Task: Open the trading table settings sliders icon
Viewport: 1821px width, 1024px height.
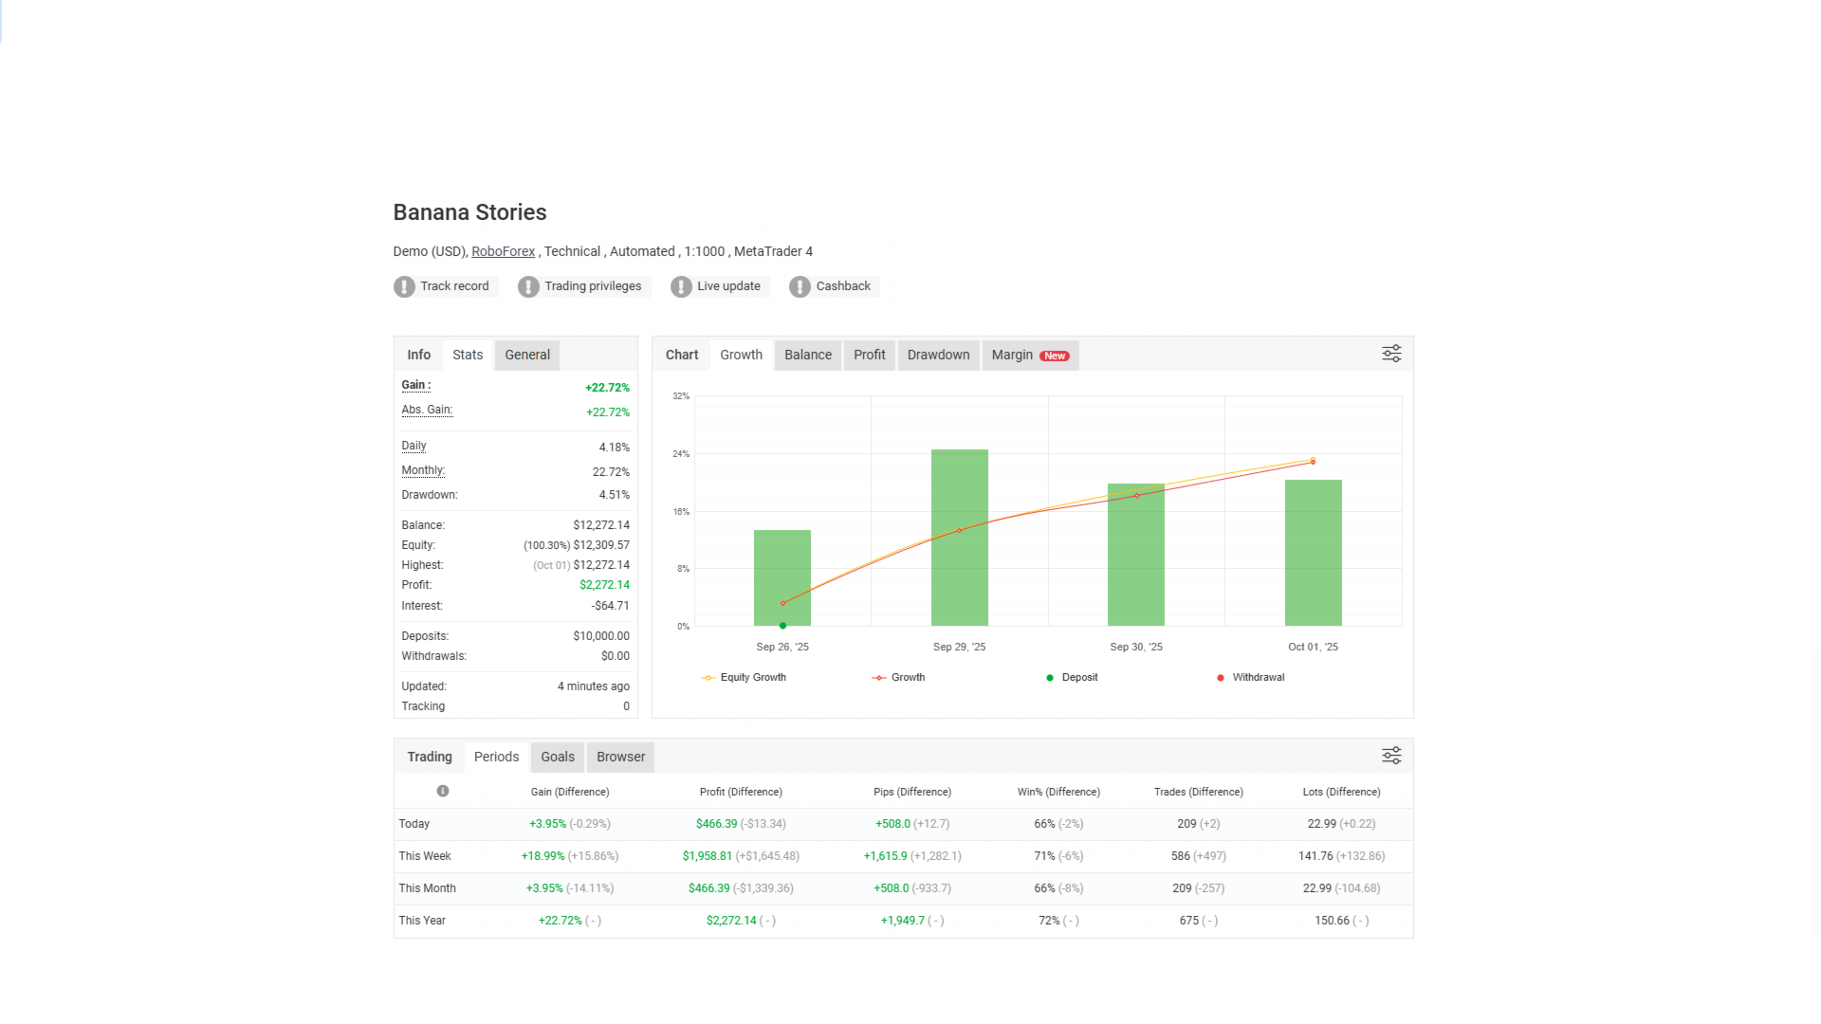Action: pyautogui.click(x=1390, y=756)
